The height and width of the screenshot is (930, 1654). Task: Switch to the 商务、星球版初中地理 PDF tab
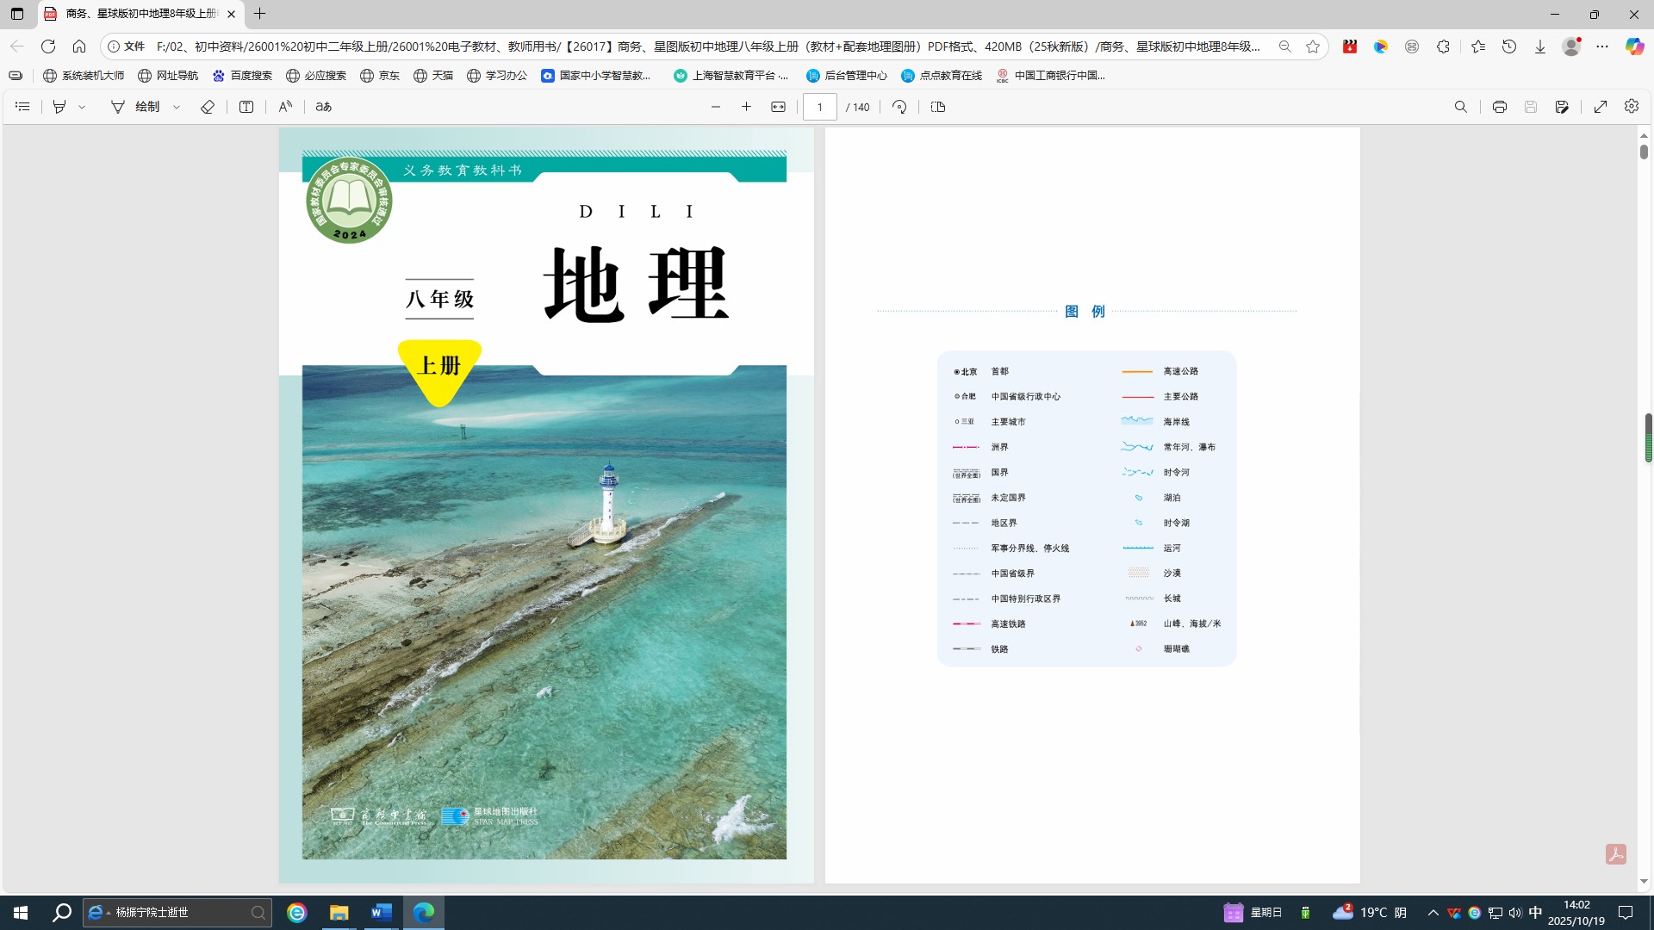click(x=138, y=14)
